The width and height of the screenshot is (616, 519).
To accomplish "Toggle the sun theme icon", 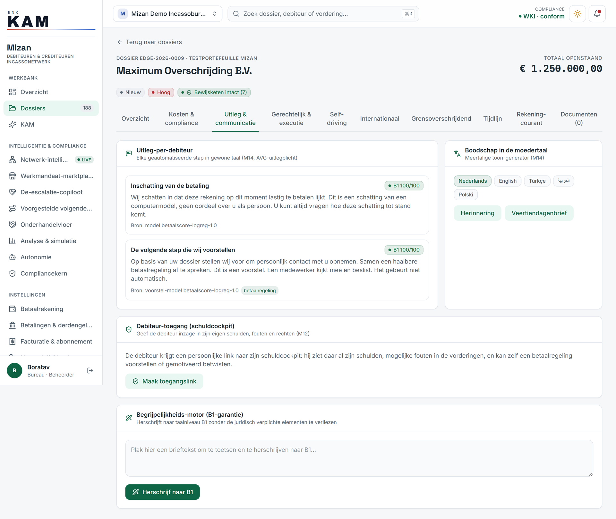I will tap(577, 14).
